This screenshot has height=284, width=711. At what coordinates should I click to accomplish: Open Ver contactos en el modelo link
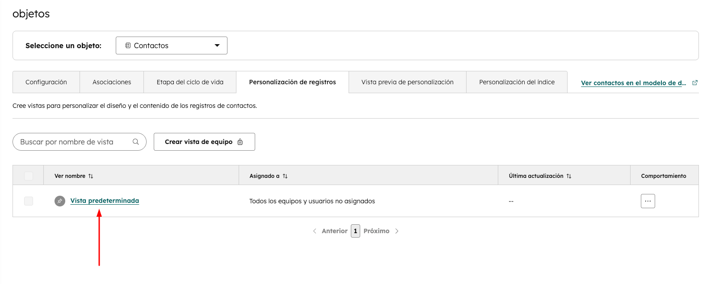(x=633, y=83)
